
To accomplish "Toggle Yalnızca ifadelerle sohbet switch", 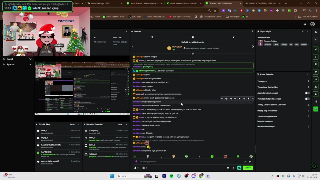I will click(307, 99).
